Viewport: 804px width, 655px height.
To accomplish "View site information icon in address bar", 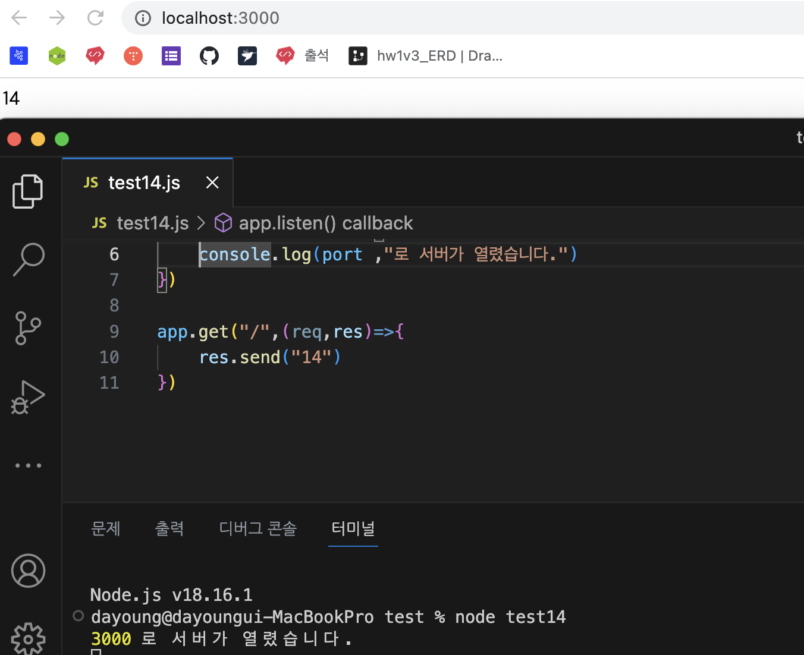I will 143,18.
